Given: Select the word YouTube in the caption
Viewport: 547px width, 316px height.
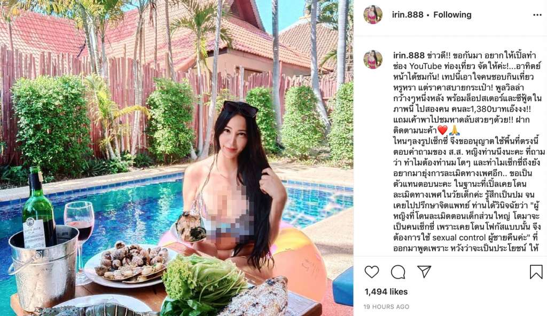Looking at the screenshot, I should [425, 66].
